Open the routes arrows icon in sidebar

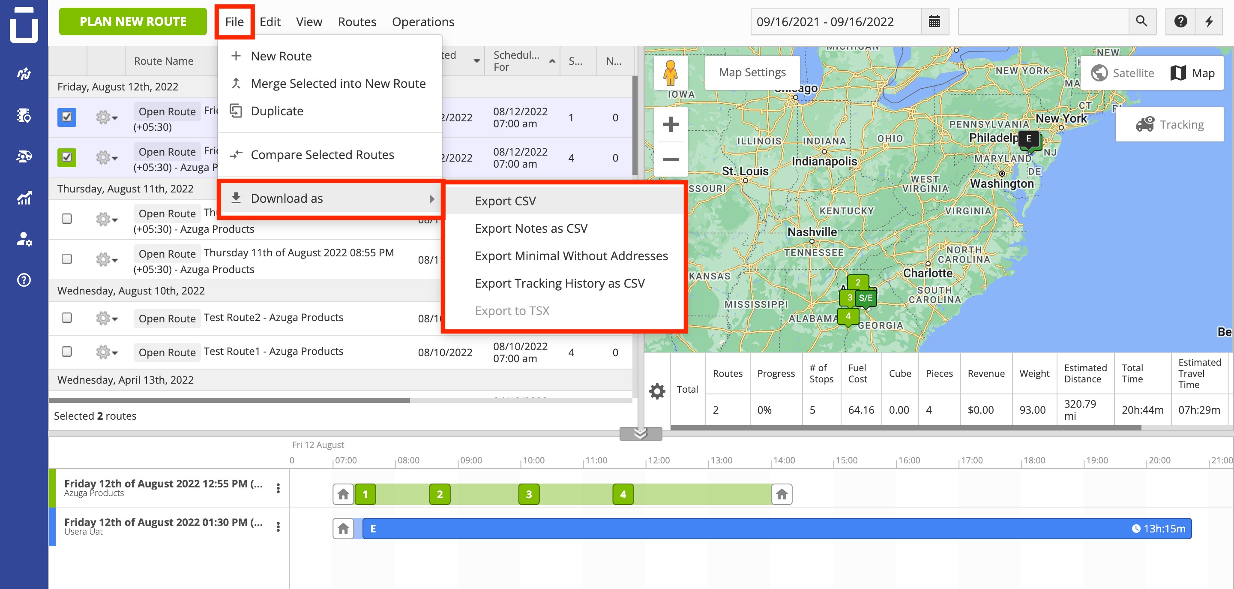pyautogui.click(x=24, y=73)
